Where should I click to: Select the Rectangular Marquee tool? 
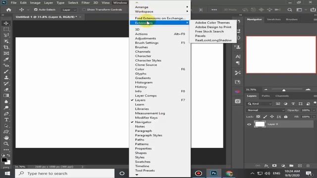pos(6,29)
